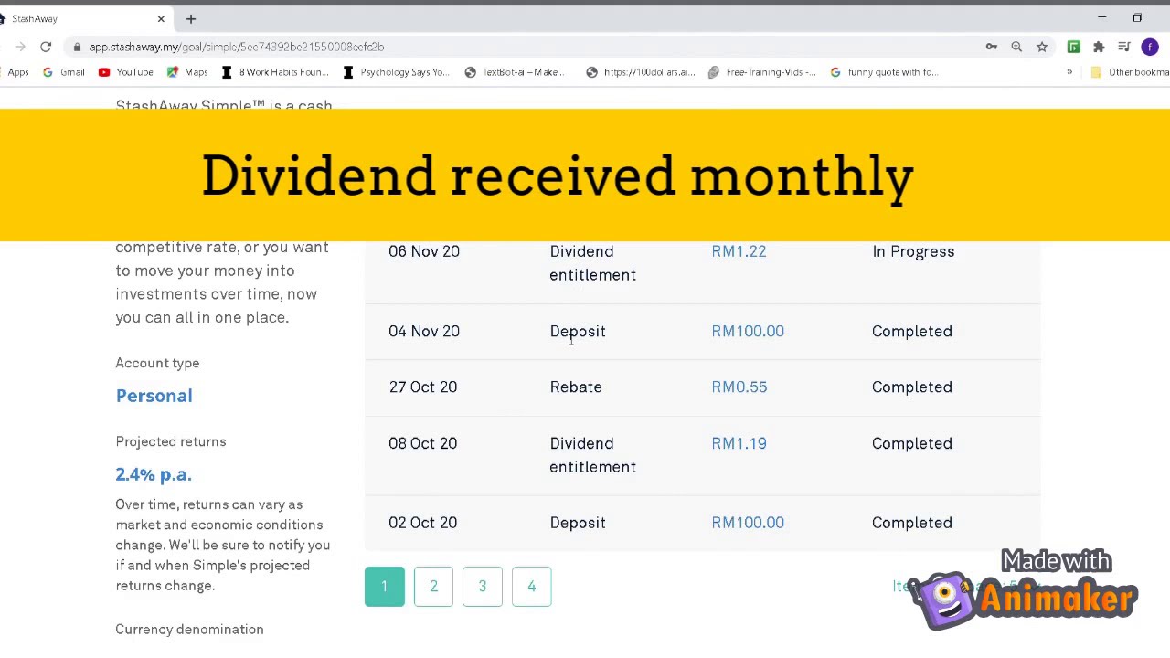This screenshot has height=658, width=1170.
Task: Click Dividend entitlement label for 08 Oct 20
Action: coord(592,455)
